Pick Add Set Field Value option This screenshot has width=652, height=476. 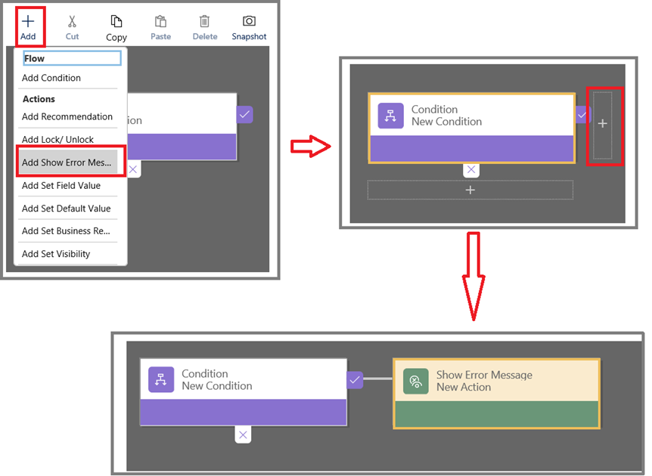pyautogui.click(x=61, y=185)
